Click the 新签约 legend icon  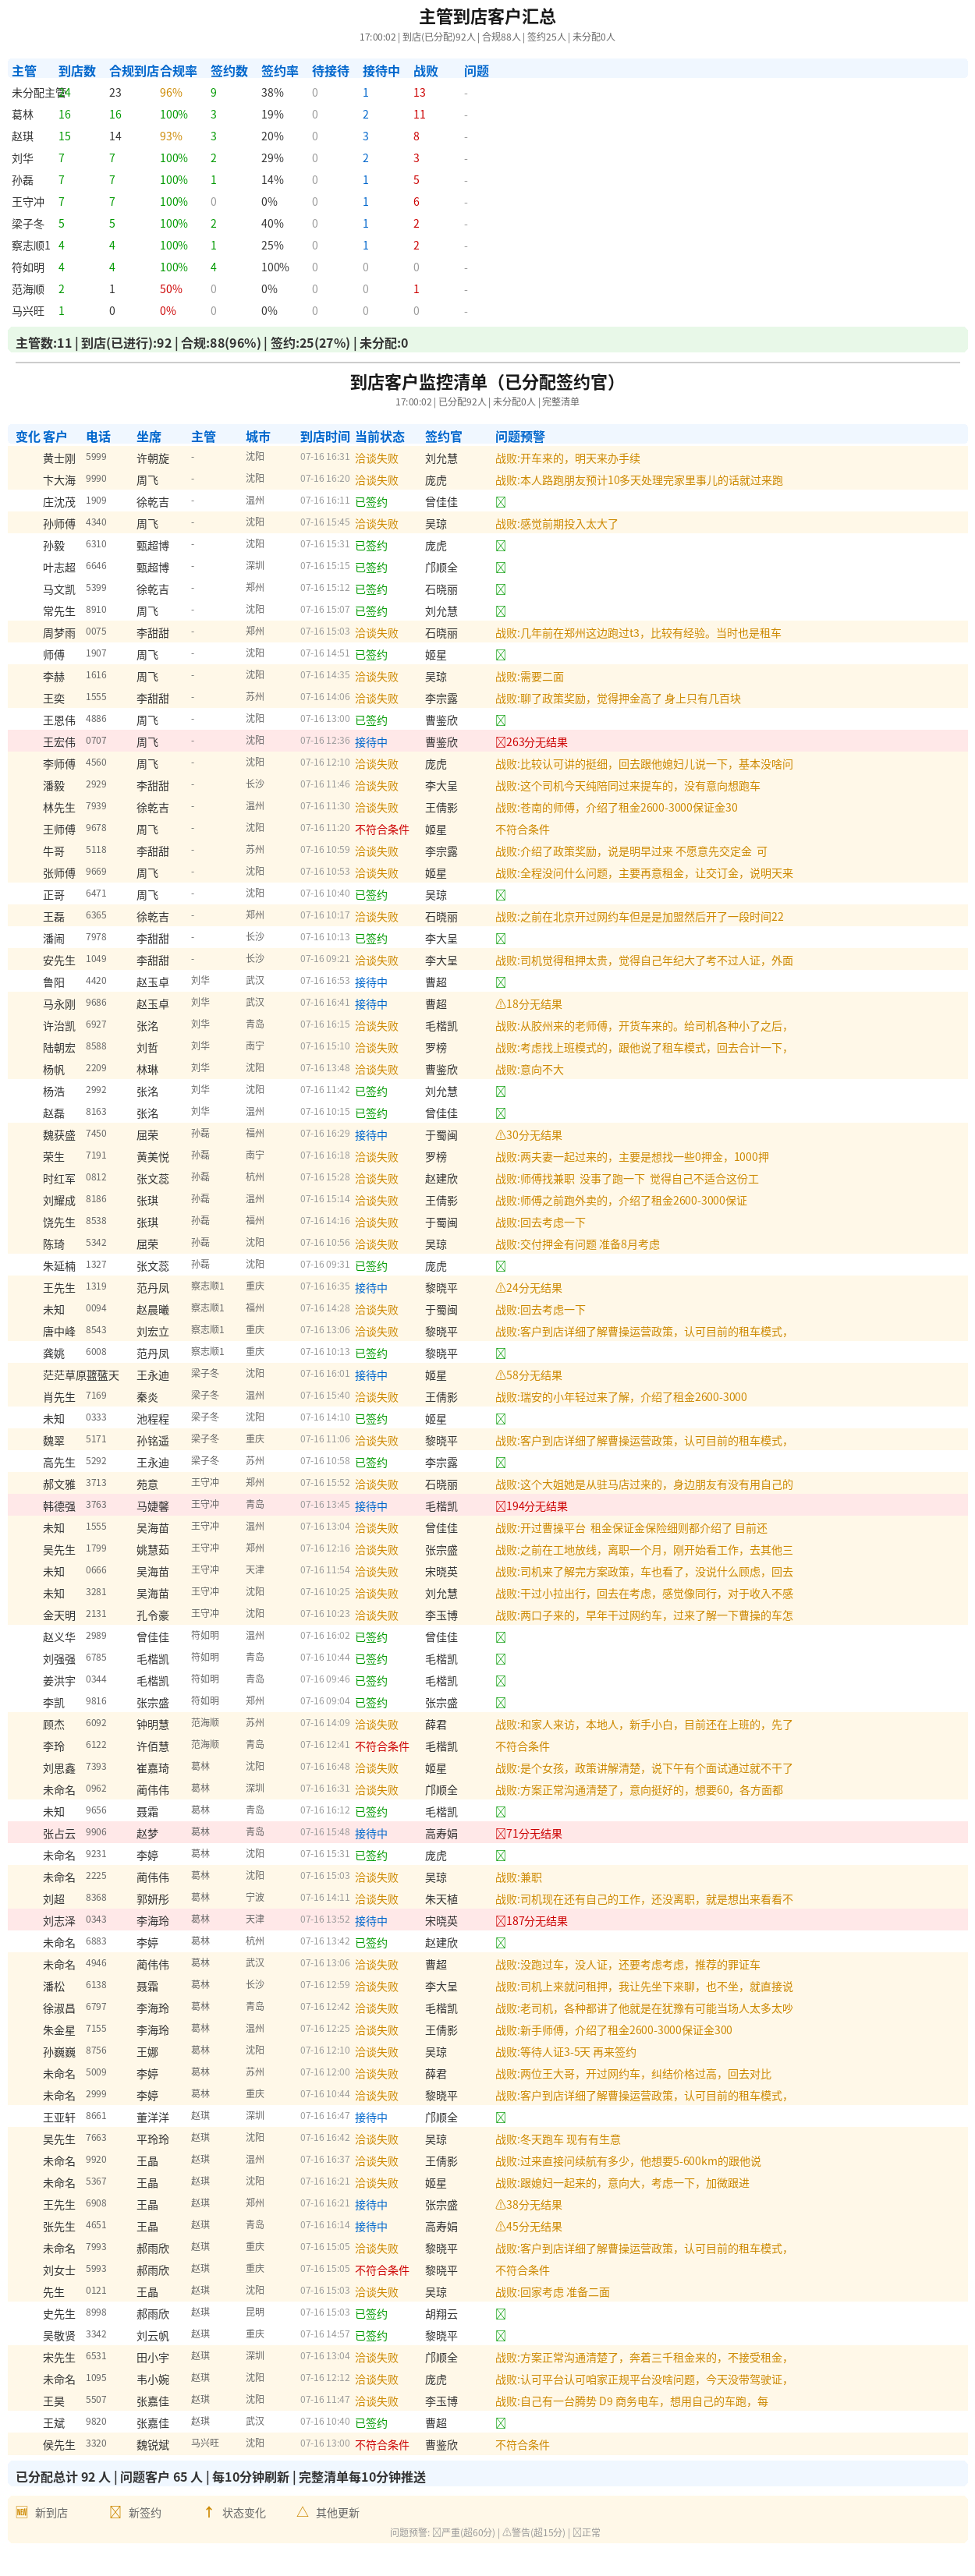[115, 2511]
